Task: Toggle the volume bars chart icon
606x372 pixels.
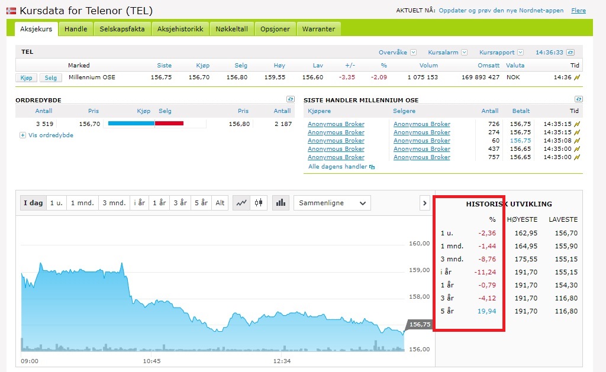Action: 281,203
